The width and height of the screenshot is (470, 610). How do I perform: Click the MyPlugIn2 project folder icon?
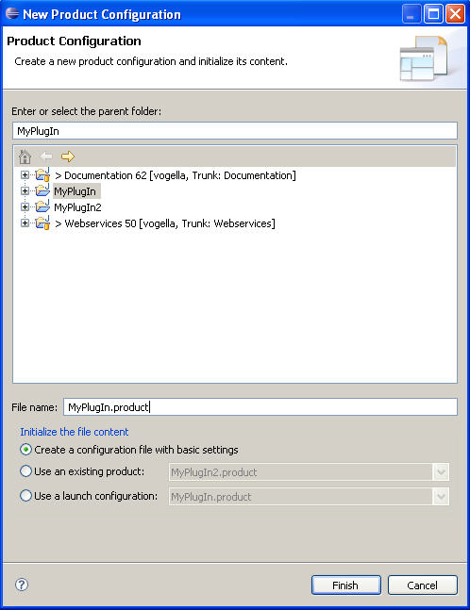[x=42, y=207]
